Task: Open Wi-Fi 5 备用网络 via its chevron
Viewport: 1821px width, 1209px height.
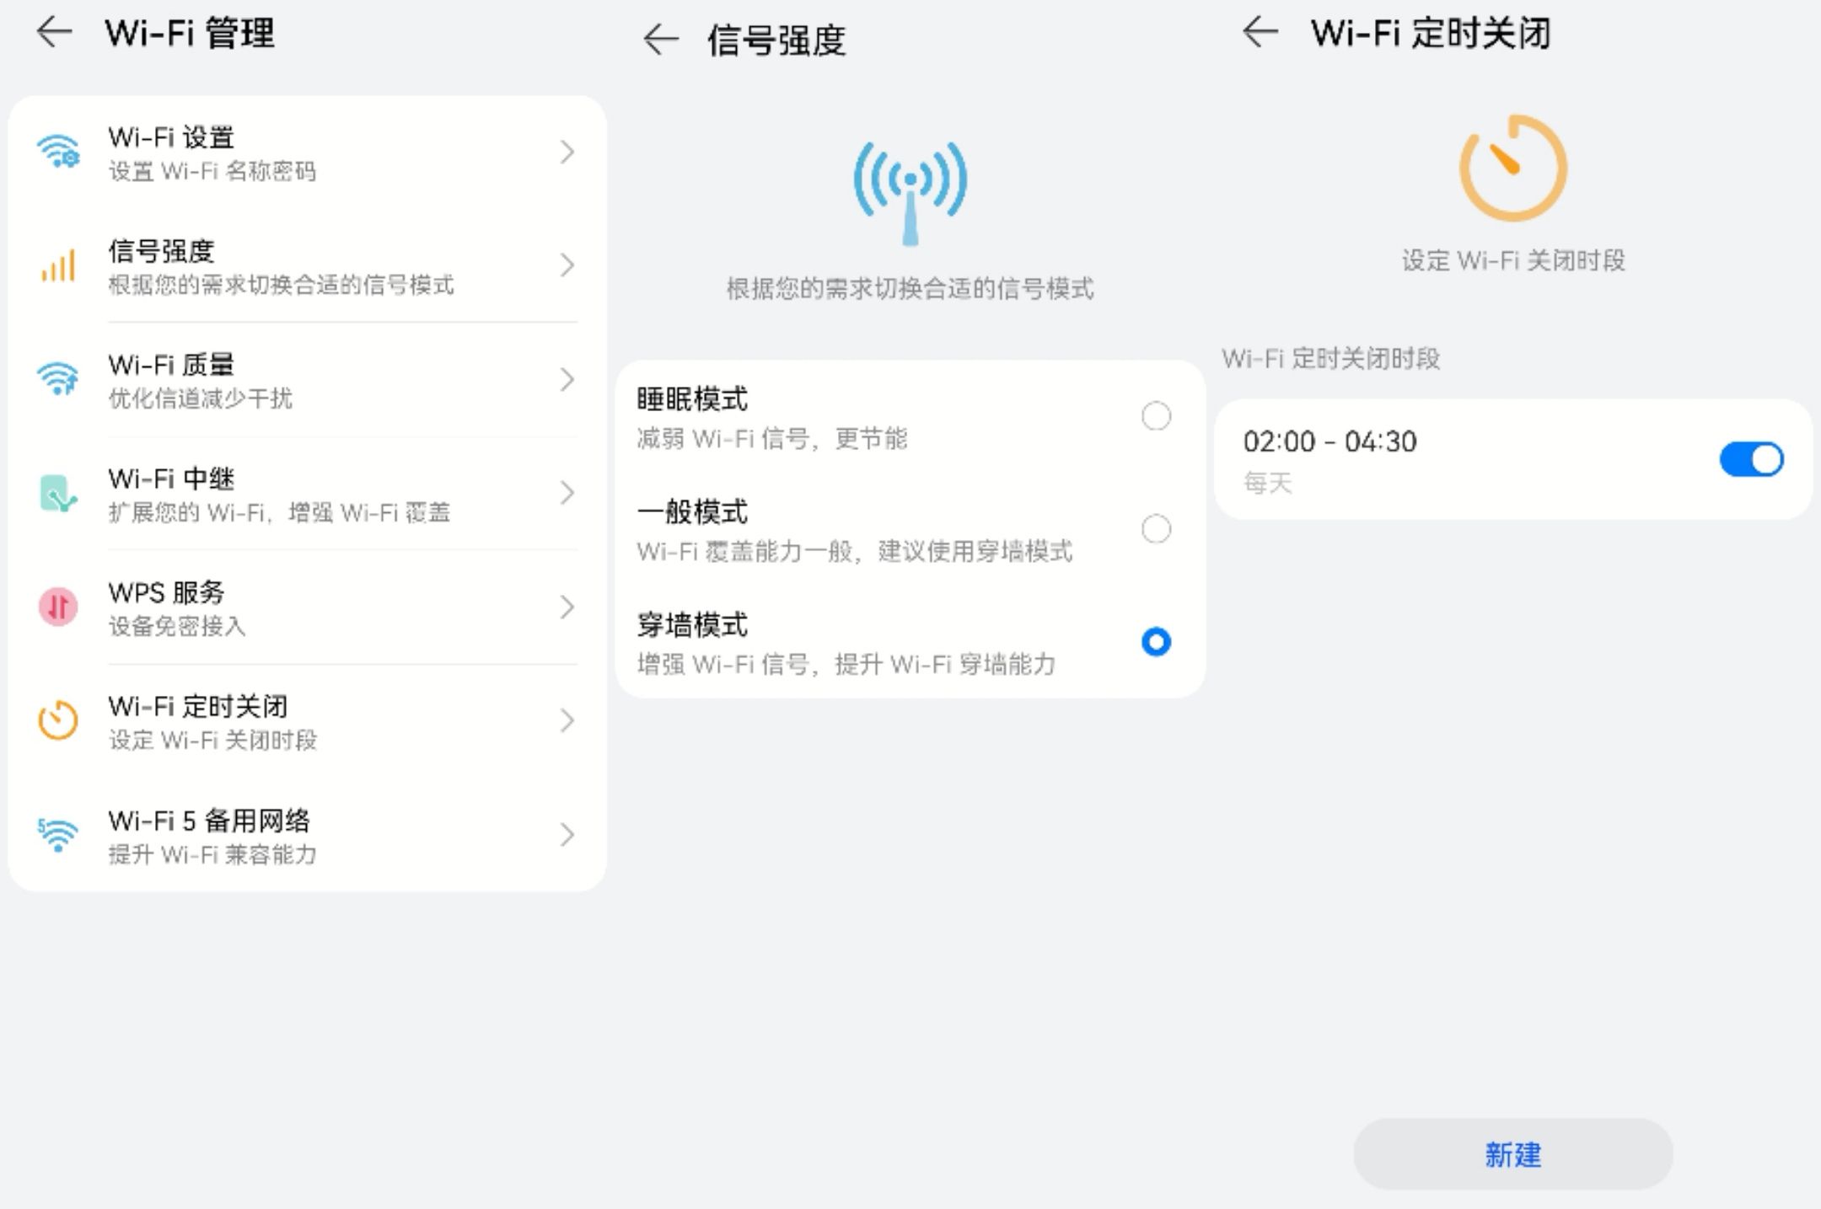Action: tap(567, 834)
